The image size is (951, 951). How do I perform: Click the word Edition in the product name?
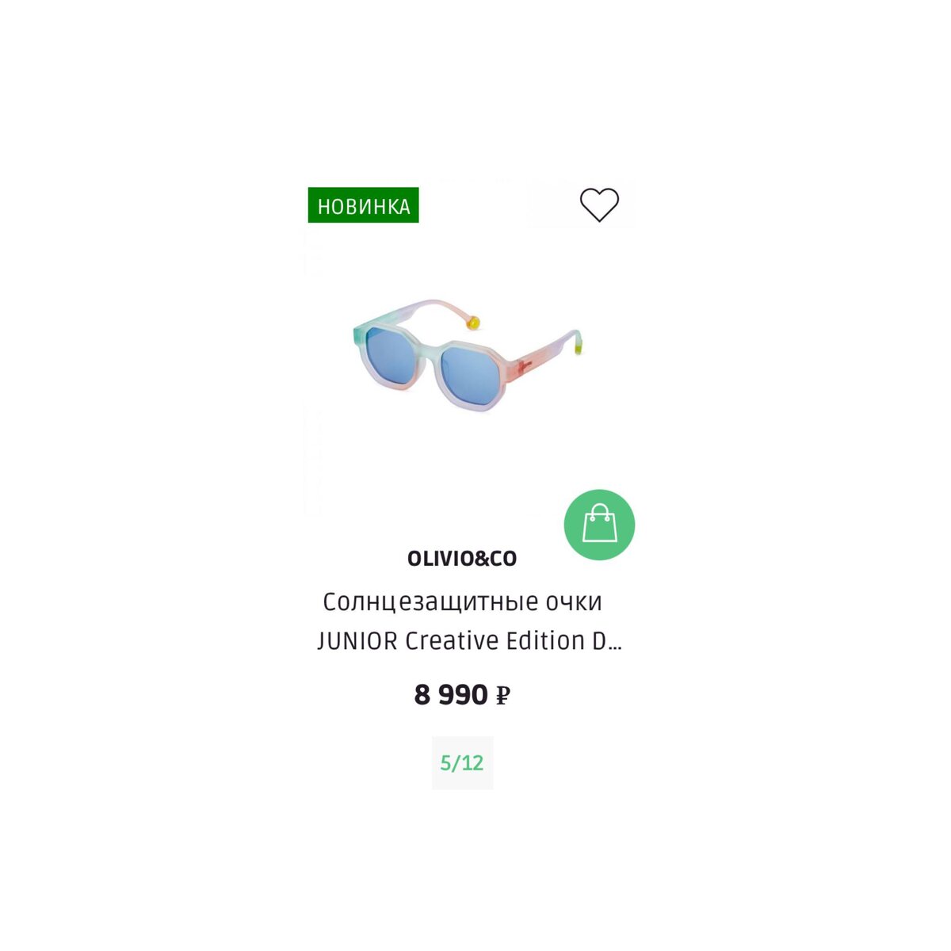[545, 640]
